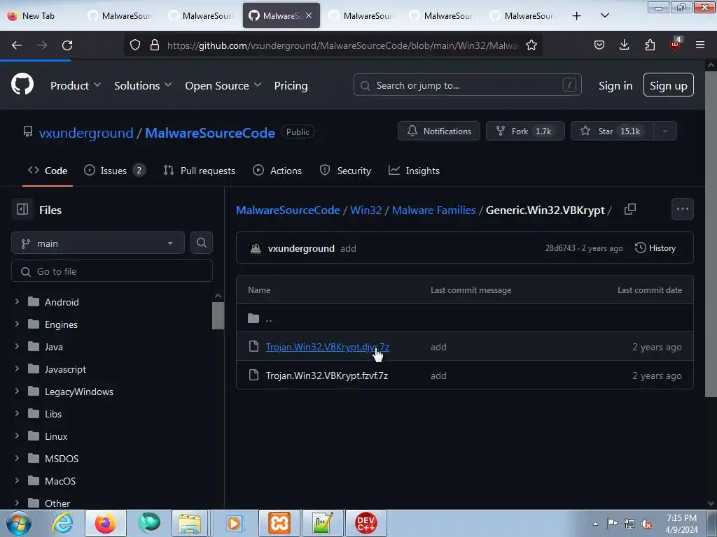
Task: Open the Insights tab
Action: (x=415, y=171)
